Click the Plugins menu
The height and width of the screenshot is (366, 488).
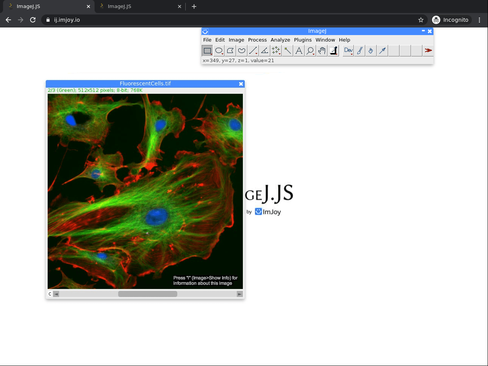pyautogui.click(x=303, y=40)
